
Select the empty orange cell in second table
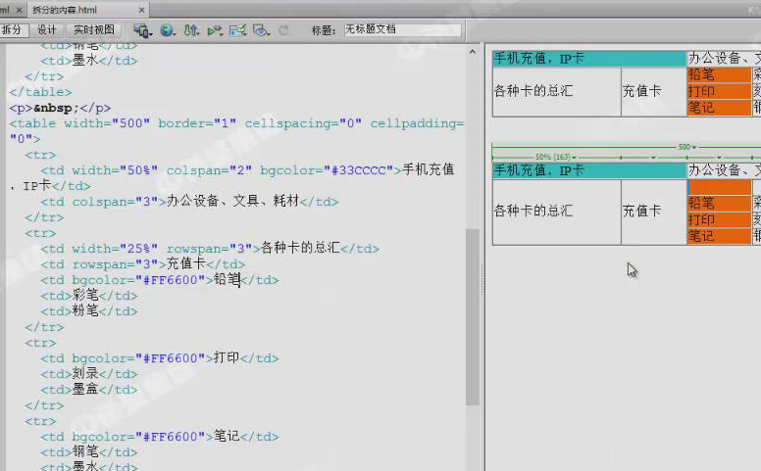tap(719, 187)
